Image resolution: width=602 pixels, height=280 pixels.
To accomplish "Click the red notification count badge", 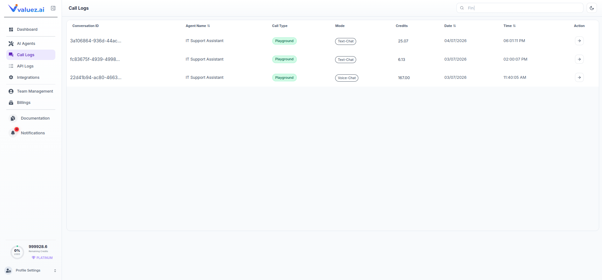I will point(17,129).
